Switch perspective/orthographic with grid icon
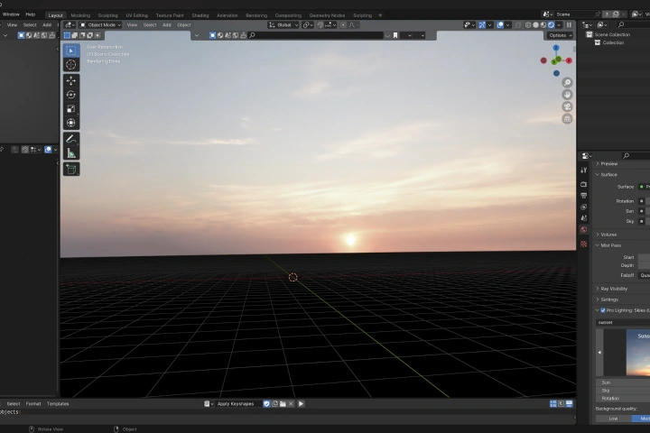650x433 pixels. tap(567, 119)
